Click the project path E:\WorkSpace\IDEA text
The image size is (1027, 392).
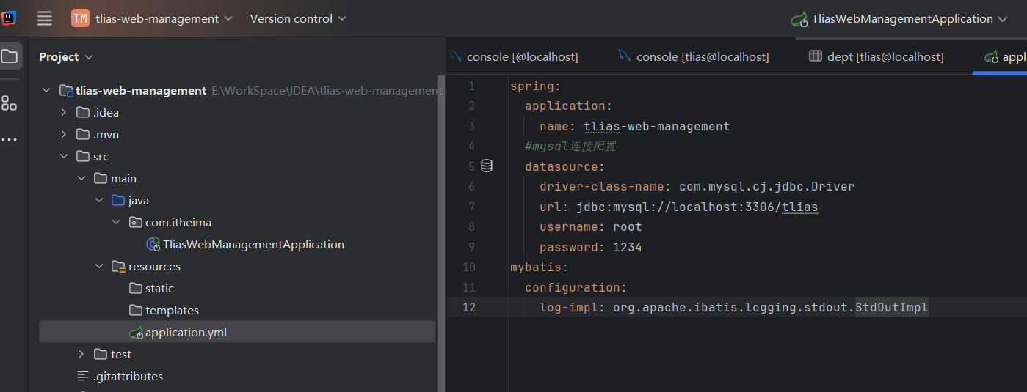click(327, 91)
